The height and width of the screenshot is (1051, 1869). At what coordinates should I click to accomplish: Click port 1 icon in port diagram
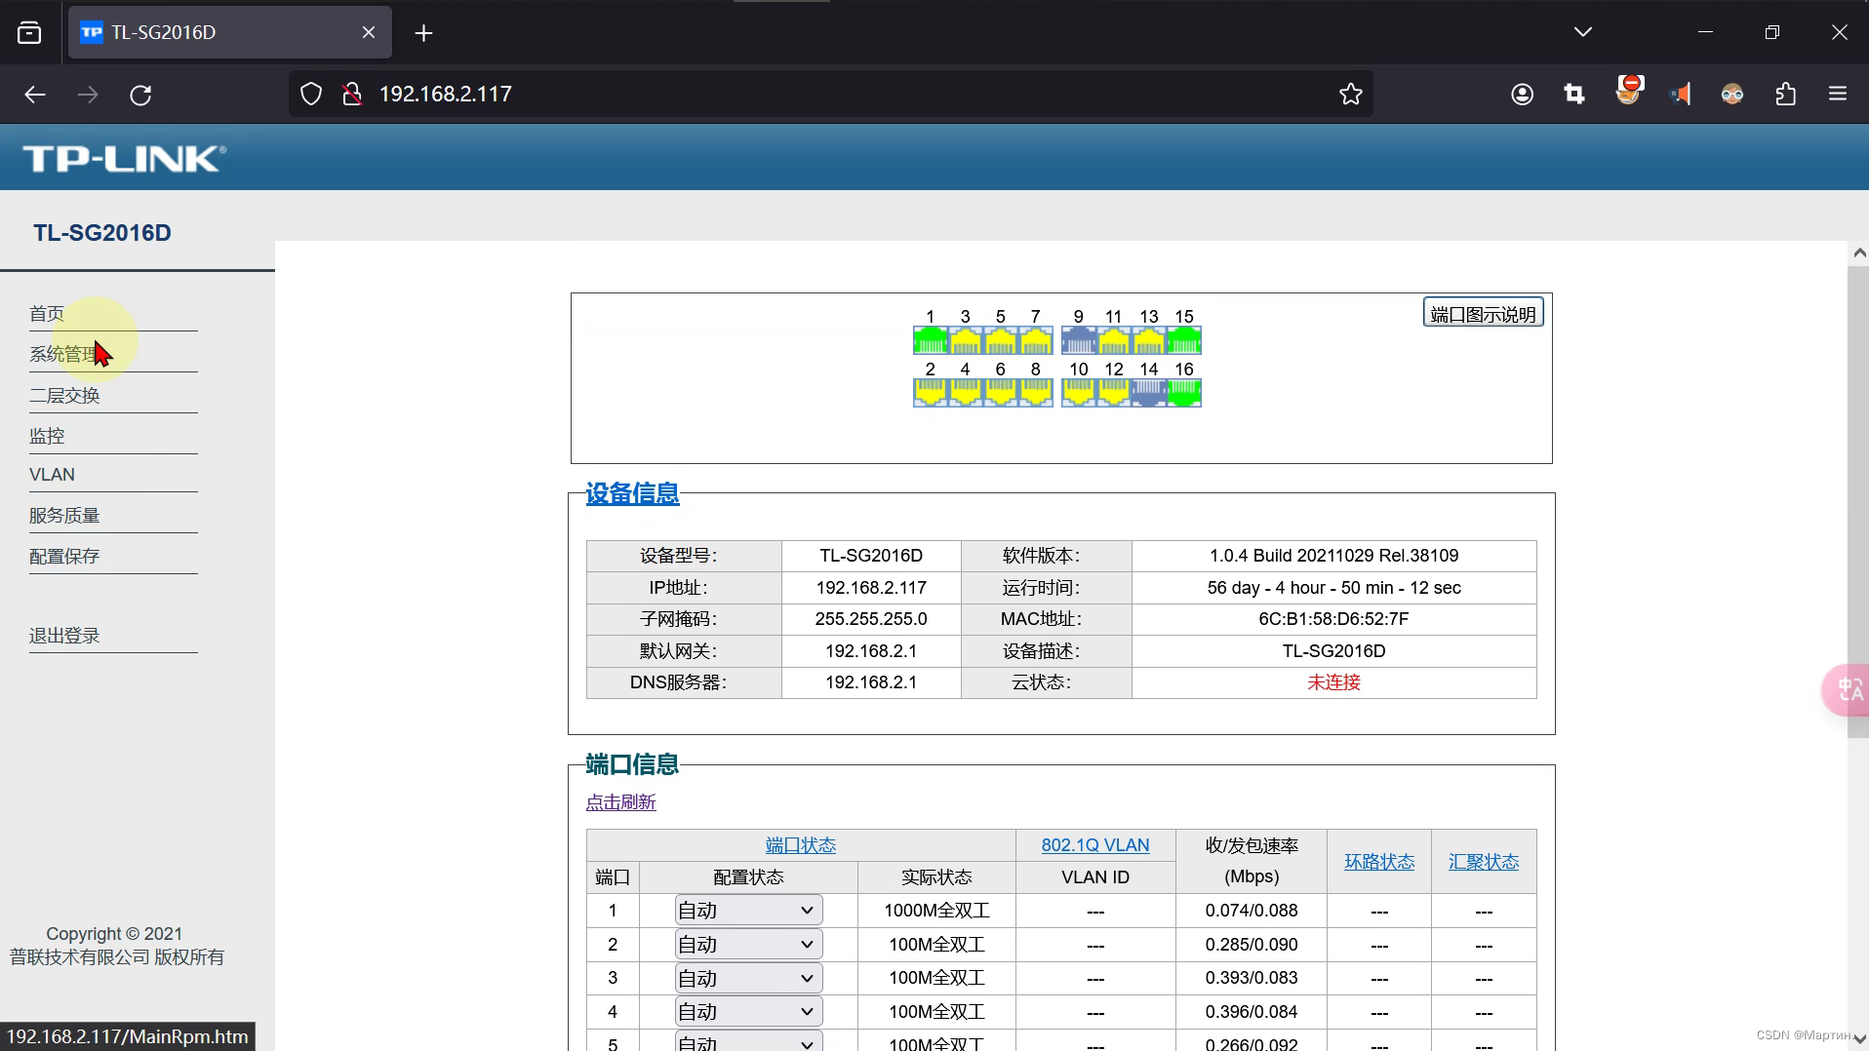pos(930,340)
